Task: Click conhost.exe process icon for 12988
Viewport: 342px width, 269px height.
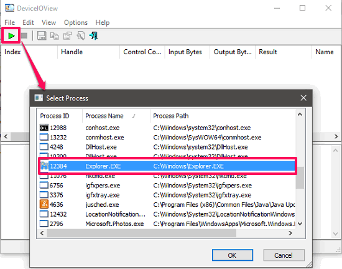Action: (44, 128)
